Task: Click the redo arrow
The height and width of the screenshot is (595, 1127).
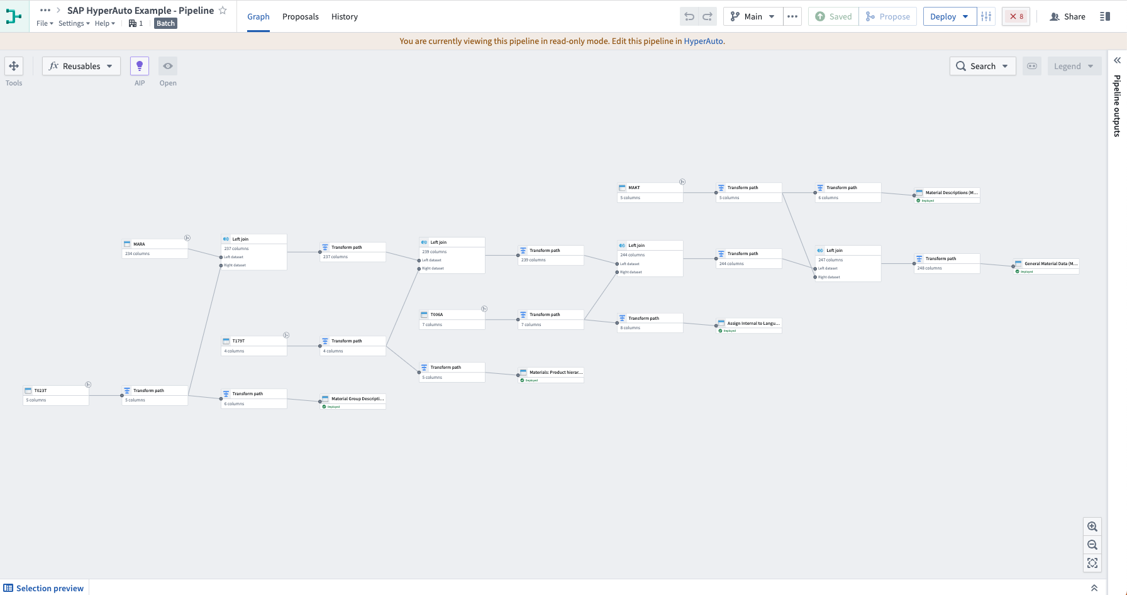Action: 708,16
